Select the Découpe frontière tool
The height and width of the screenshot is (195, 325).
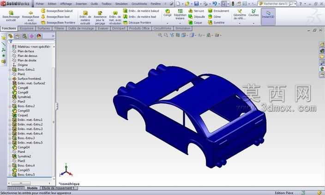pyautogui.click(x=137, y=22)
